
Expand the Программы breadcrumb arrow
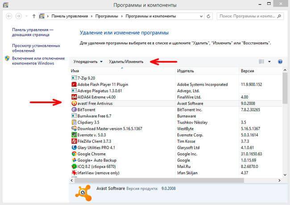122,16
